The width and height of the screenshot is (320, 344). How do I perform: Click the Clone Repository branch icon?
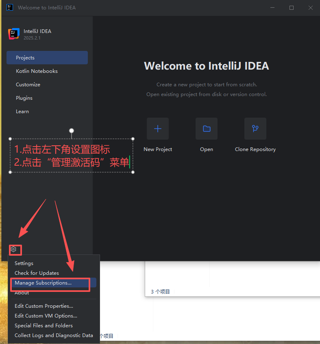pyautogui.click(x=255, y=129)
